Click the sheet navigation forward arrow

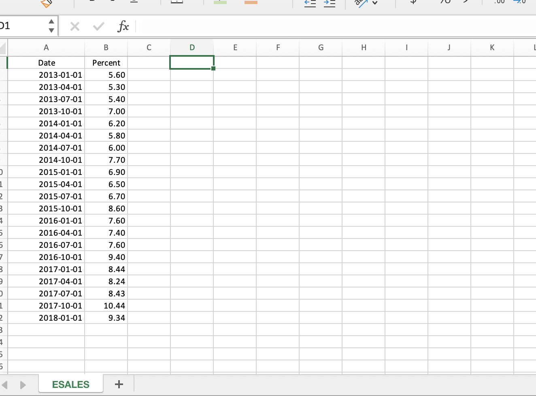23,385
